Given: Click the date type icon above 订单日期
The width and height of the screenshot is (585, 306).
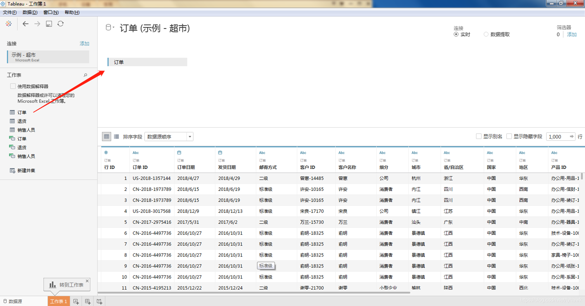Looking at the screenshot, I should point(179,153).
